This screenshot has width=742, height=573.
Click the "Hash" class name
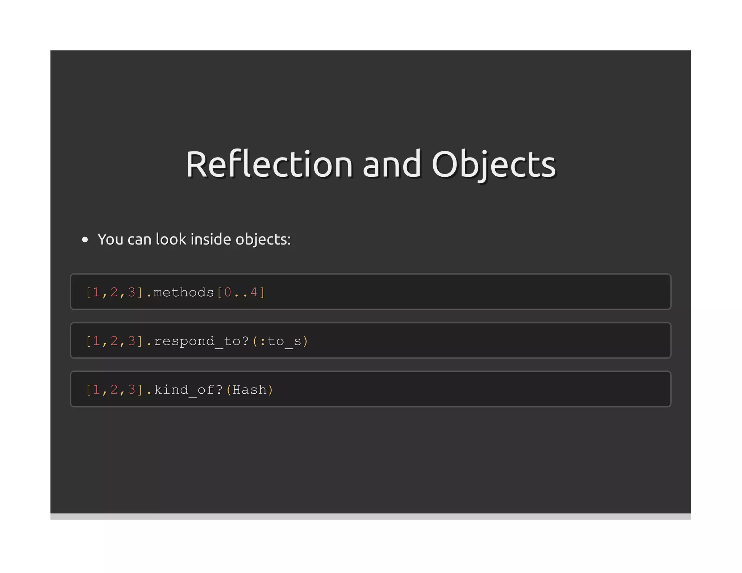coord(250,390)
